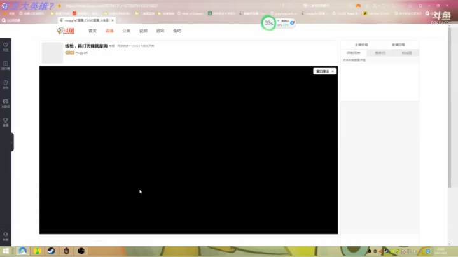Open the trophy 赛事 icon in left sidebar
Viewport: 458px width, 257px height.
[x=6, y=122]
